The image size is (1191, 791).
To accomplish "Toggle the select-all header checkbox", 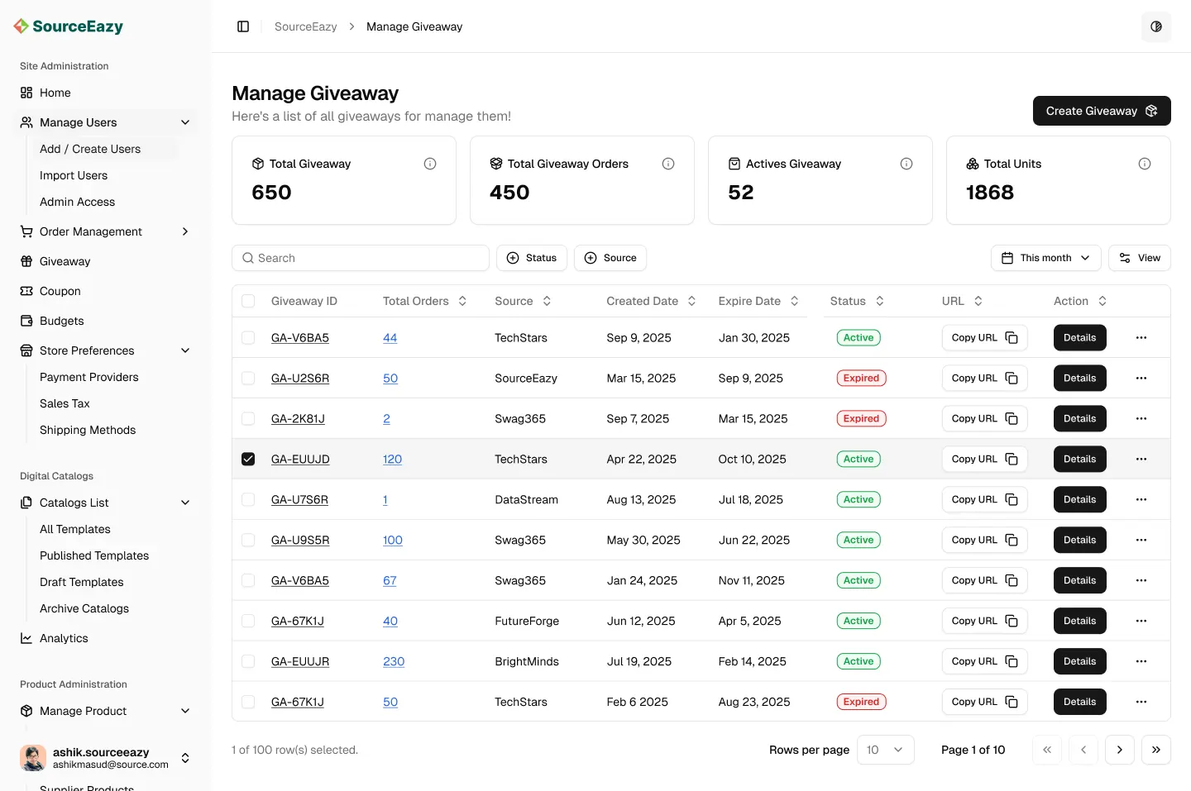I will click(248, 301).
